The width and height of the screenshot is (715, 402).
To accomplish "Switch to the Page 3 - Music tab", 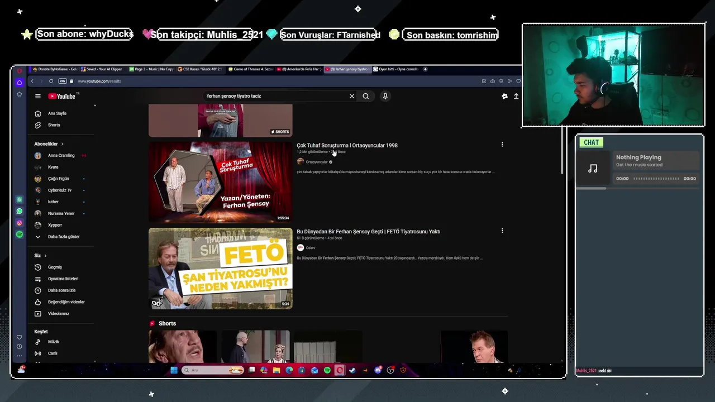I will 151,69.
